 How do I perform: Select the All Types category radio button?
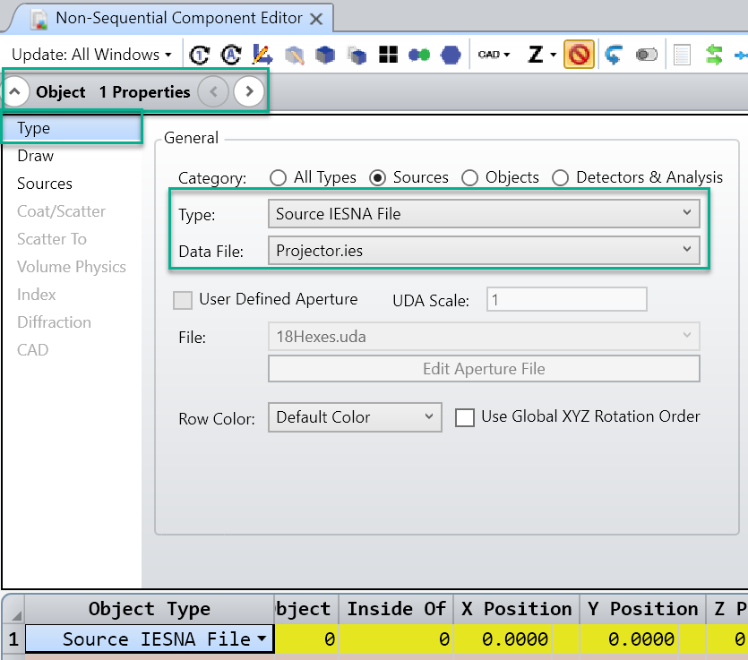[x=278, y=178]
